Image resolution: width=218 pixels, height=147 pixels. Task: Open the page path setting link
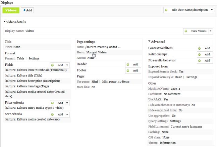coord(103,47)
